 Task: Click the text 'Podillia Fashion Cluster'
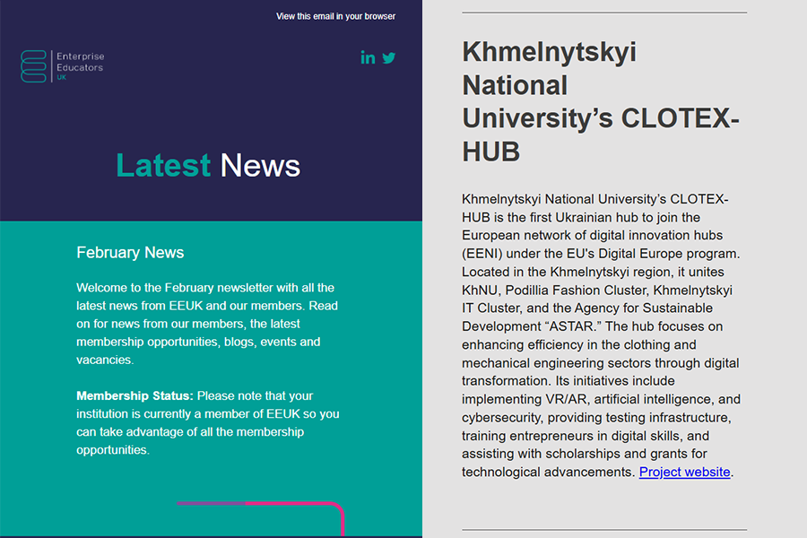[576, 291]
